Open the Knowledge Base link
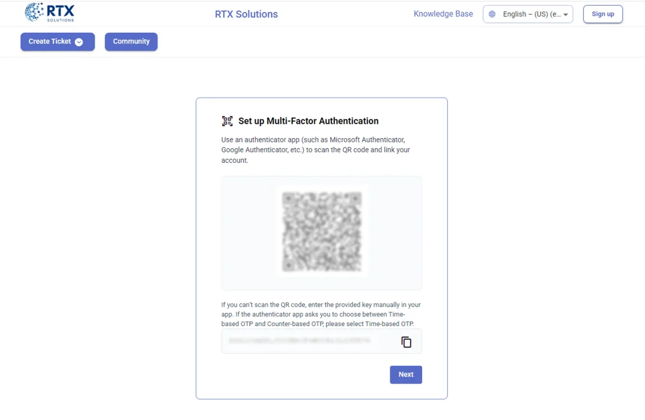Screen dimensions: 645x420 (443, 14)
